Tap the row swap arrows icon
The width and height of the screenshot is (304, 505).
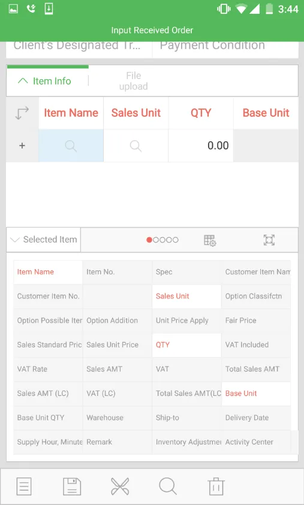point(22,113)
